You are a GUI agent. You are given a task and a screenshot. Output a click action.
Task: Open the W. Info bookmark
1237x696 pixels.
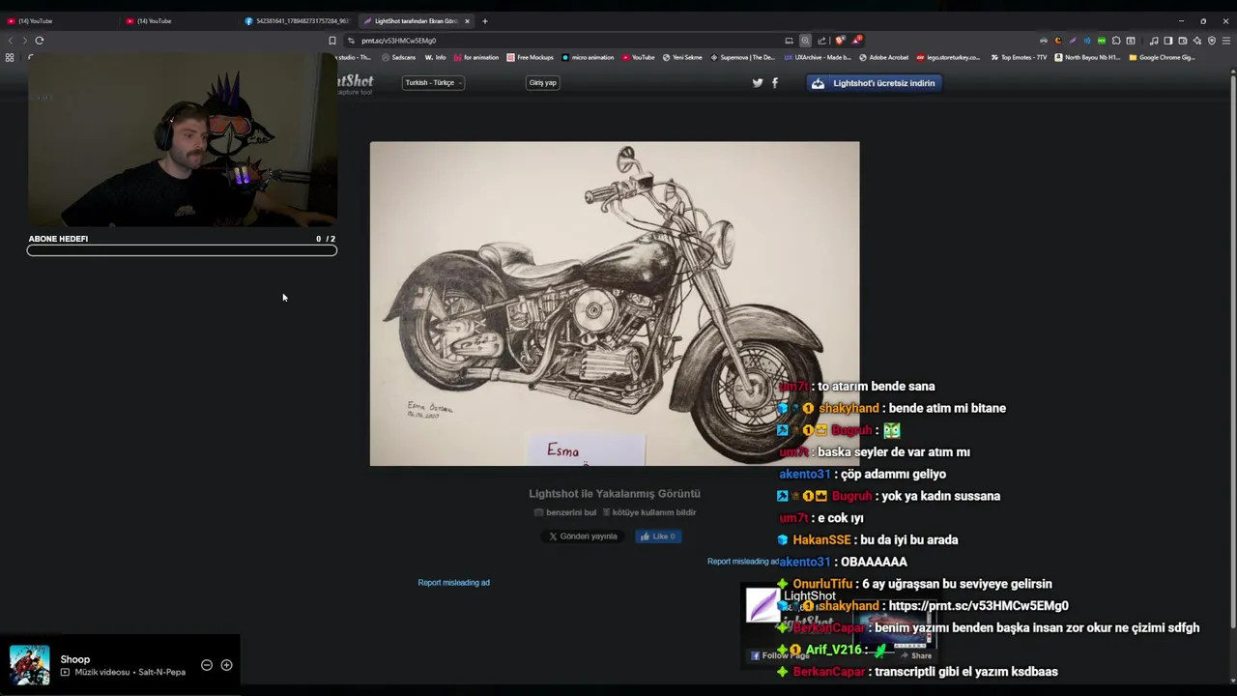436,58
